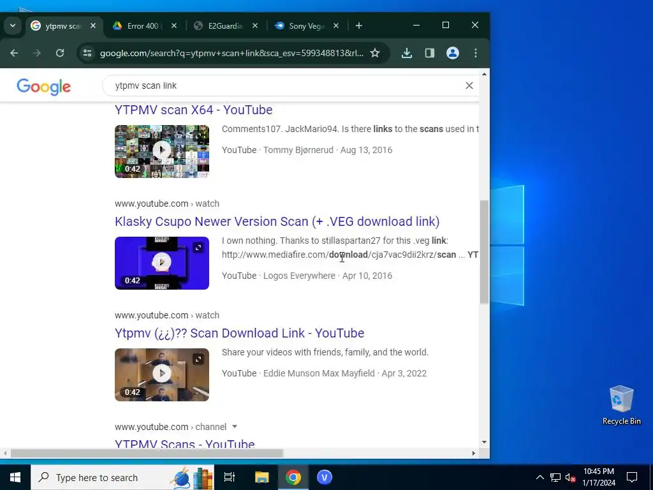This screenshot has height=490, width=653.
Task: Open the blue V app on taskbar
Action: [x=325, y=477]
